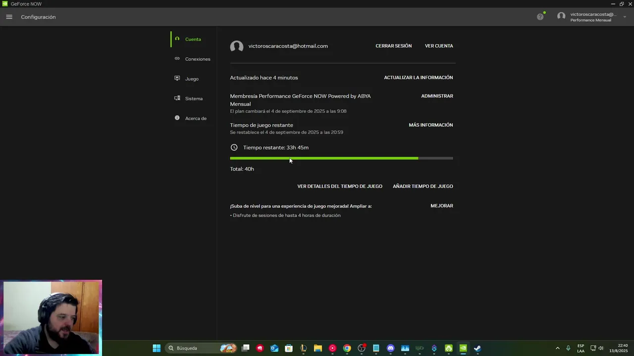Click the GeForce NOW taskbar icon
The width and height of the screenshot is (634, 356).
[463, 348]
